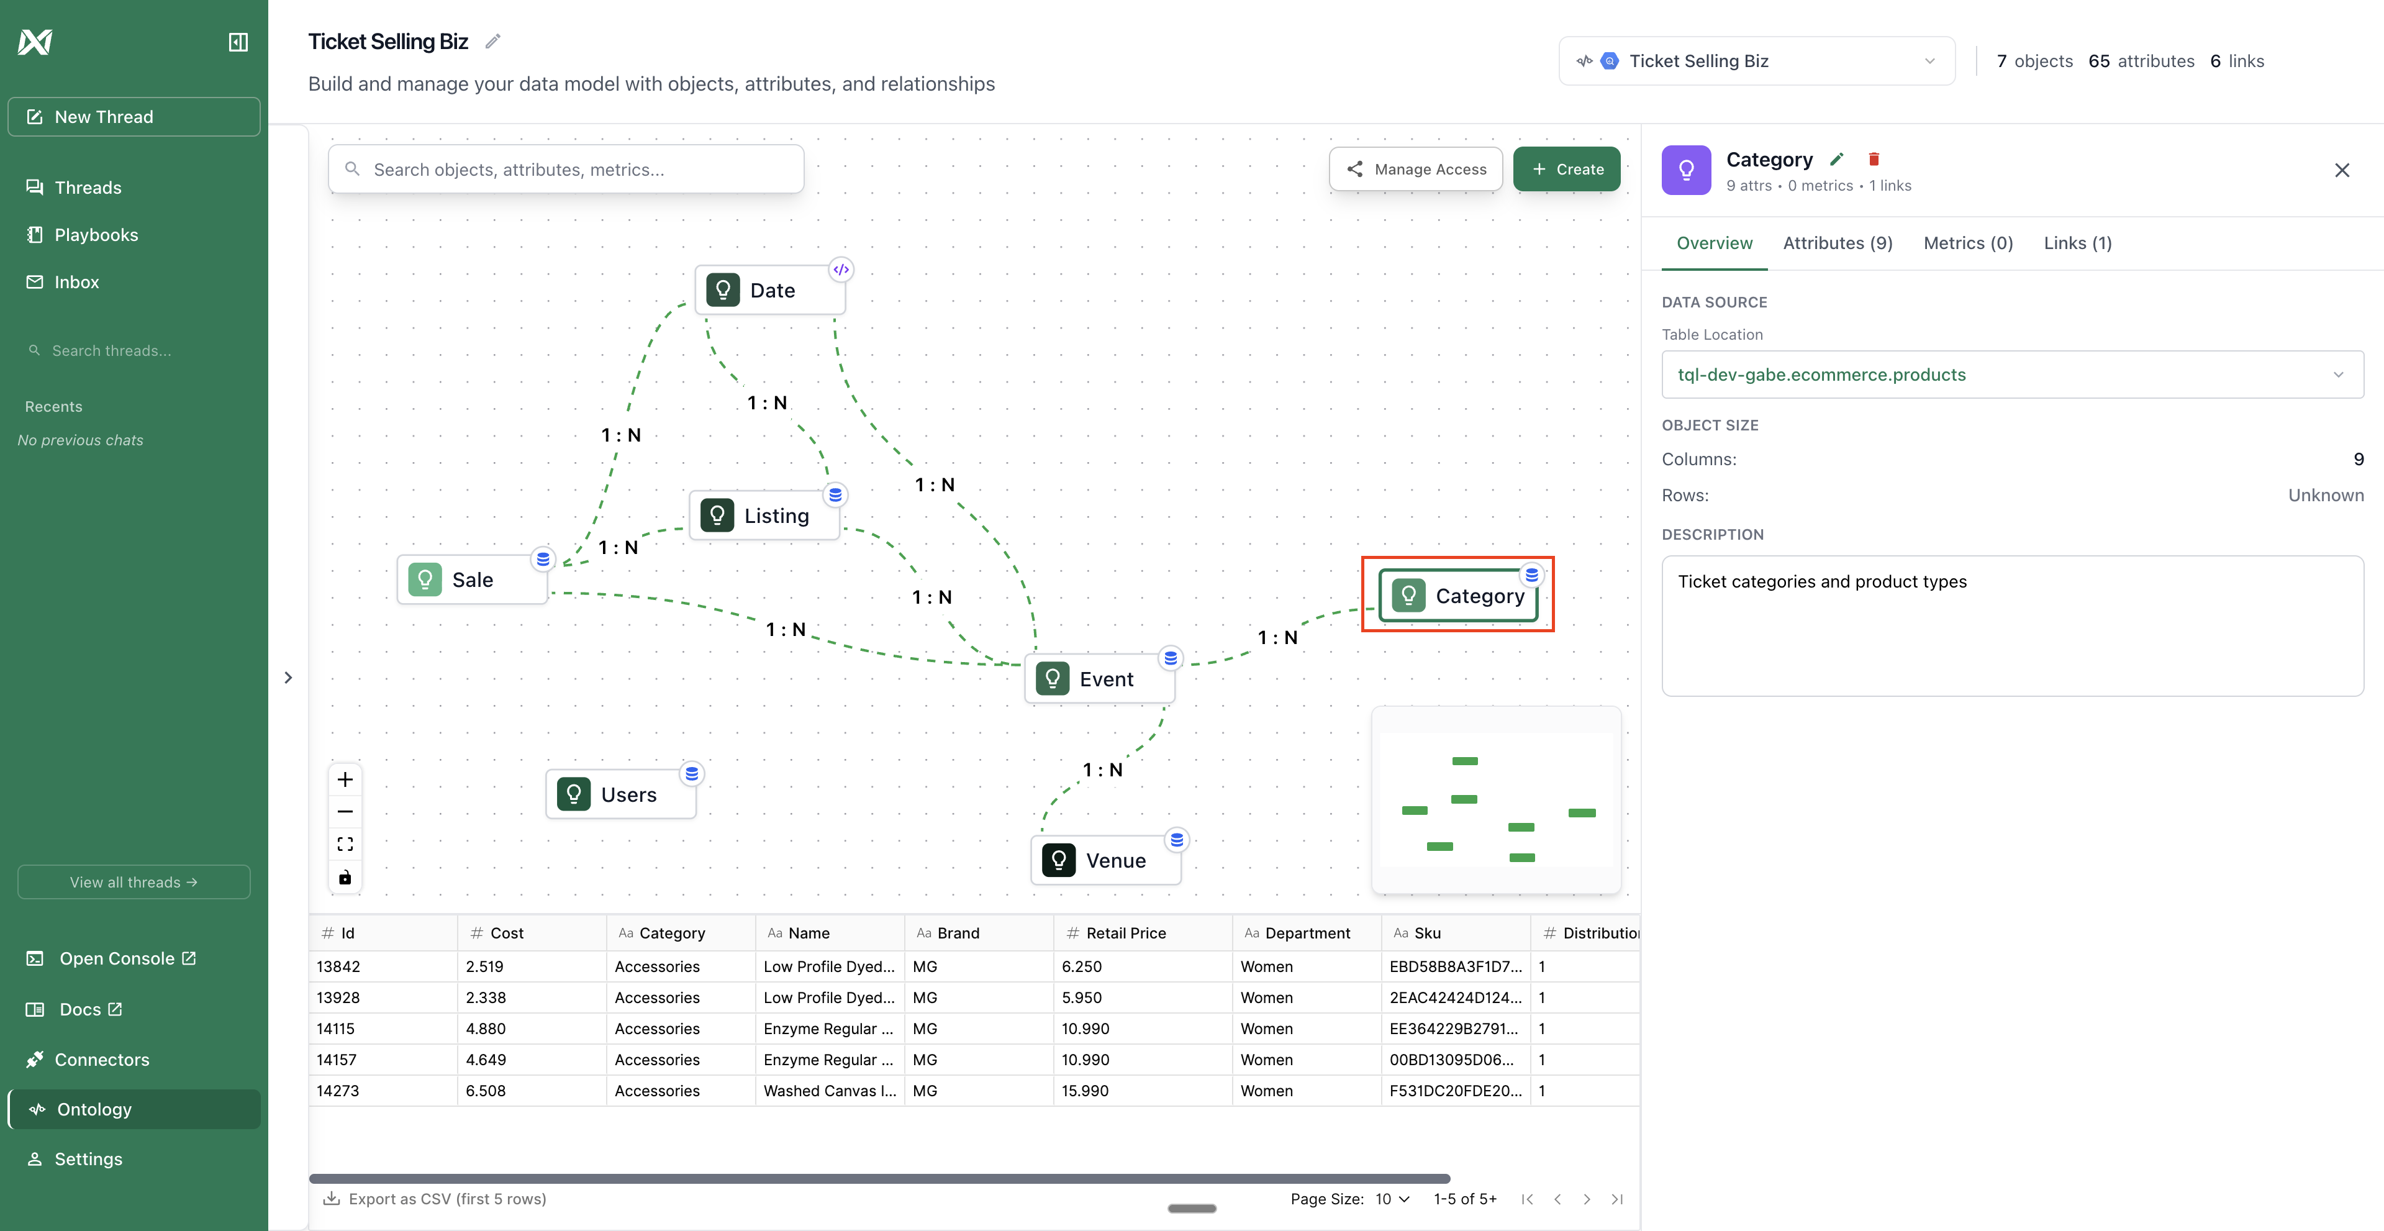
Task: Expand the collapsed panel using the chevron arrow
Action: [288, 678]
